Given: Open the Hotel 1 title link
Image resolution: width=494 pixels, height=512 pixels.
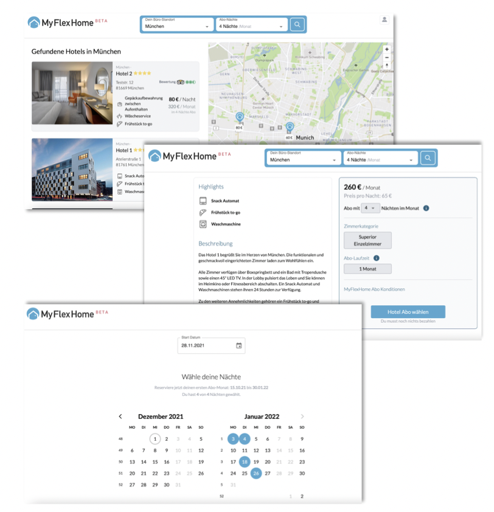Looking at the screenshot, I should [x=124, y=150].
